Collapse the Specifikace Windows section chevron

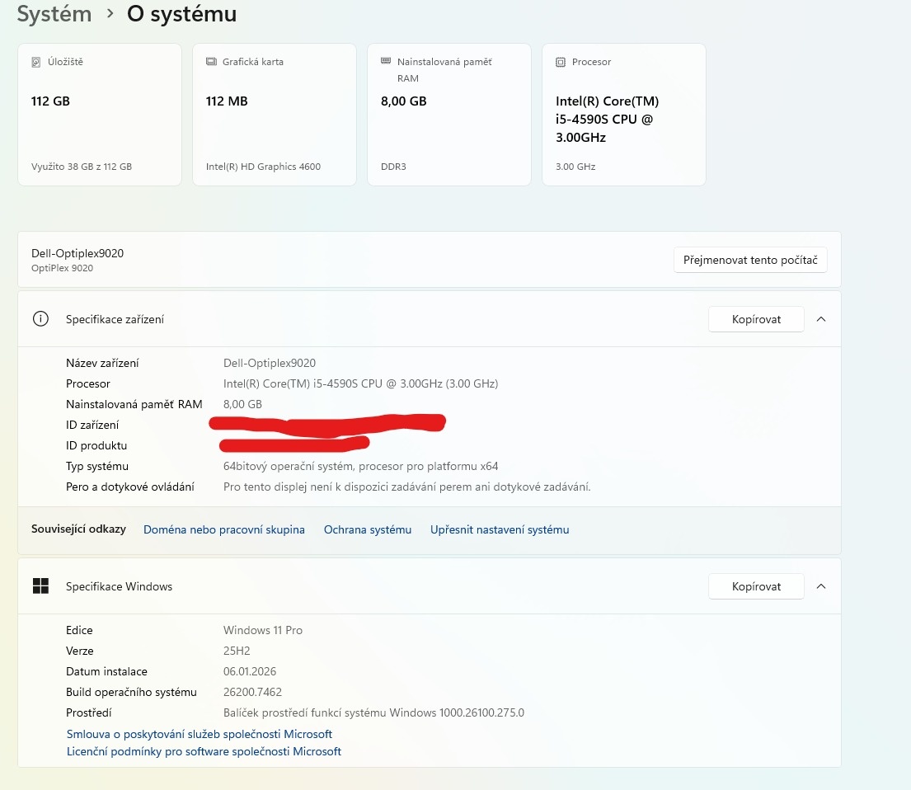pyautogui.click(x=821, y=586)
